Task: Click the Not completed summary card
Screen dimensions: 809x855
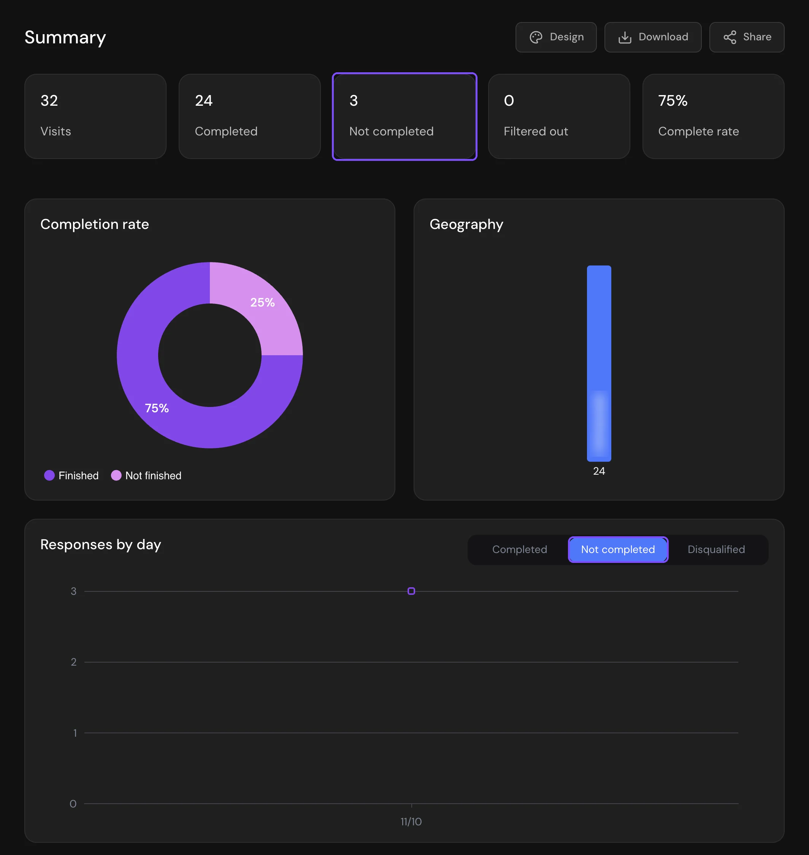Action: click(x=404, y=116)
